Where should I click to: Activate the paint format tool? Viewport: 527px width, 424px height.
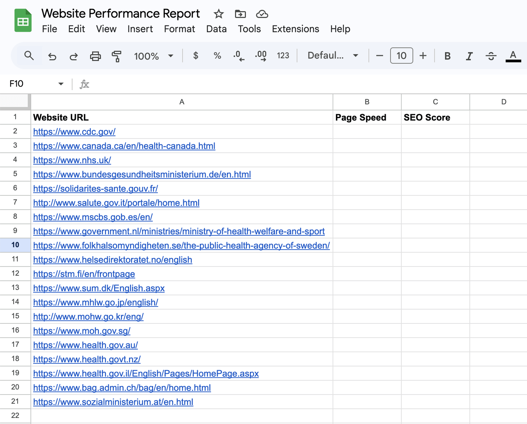point(117,56)
